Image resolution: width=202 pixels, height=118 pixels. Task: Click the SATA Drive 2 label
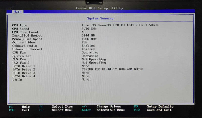point(24,69)
